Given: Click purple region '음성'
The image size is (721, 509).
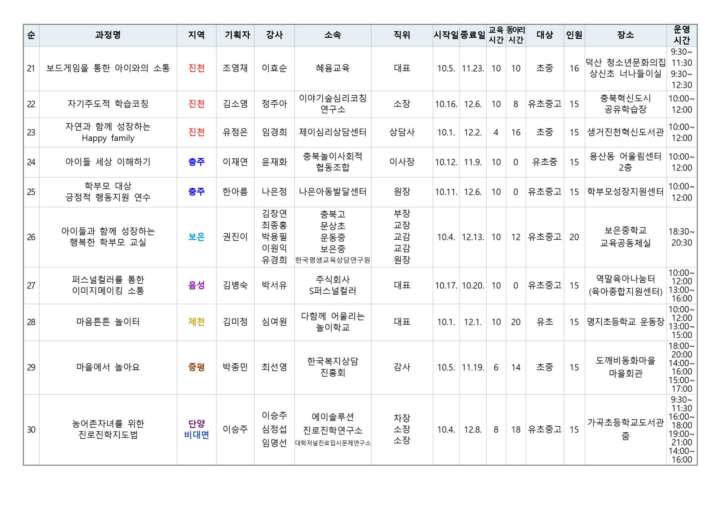Looking at the screenshot, I should [196, 285].
